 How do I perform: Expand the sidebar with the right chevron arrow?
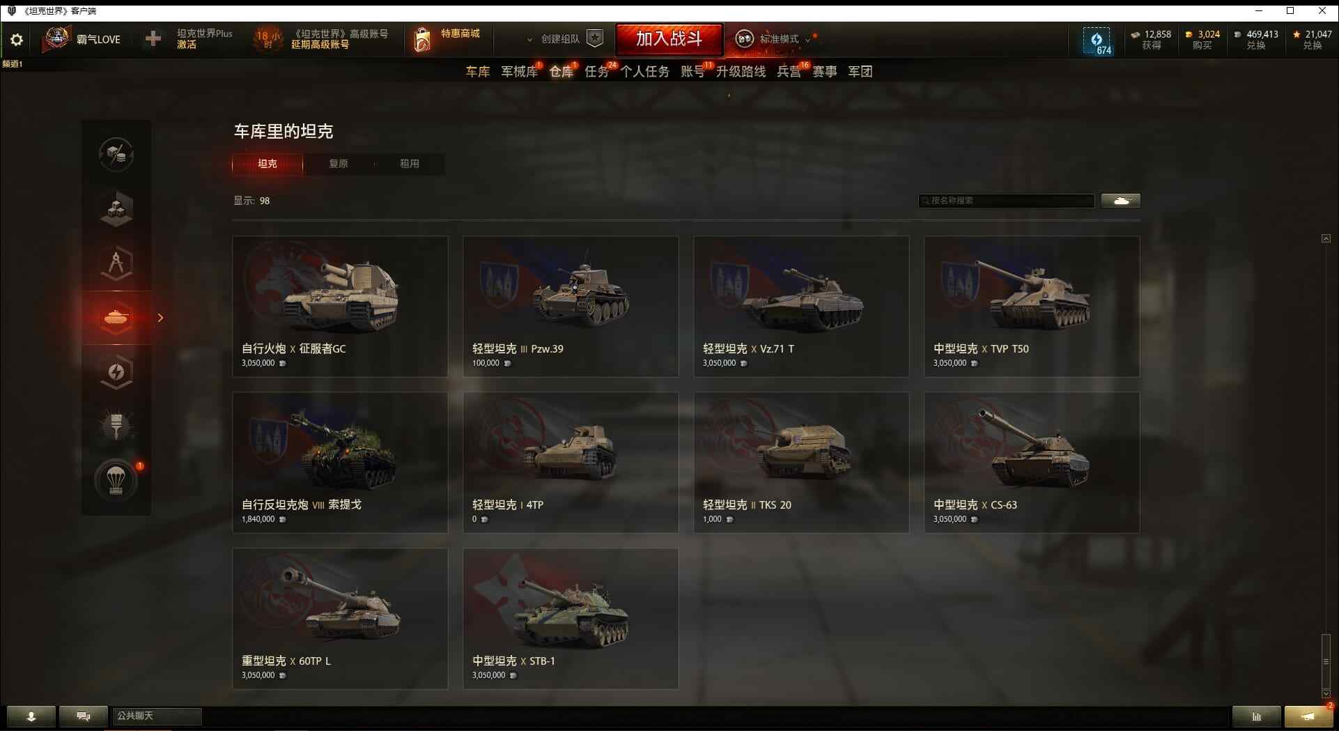pos(160,318)
